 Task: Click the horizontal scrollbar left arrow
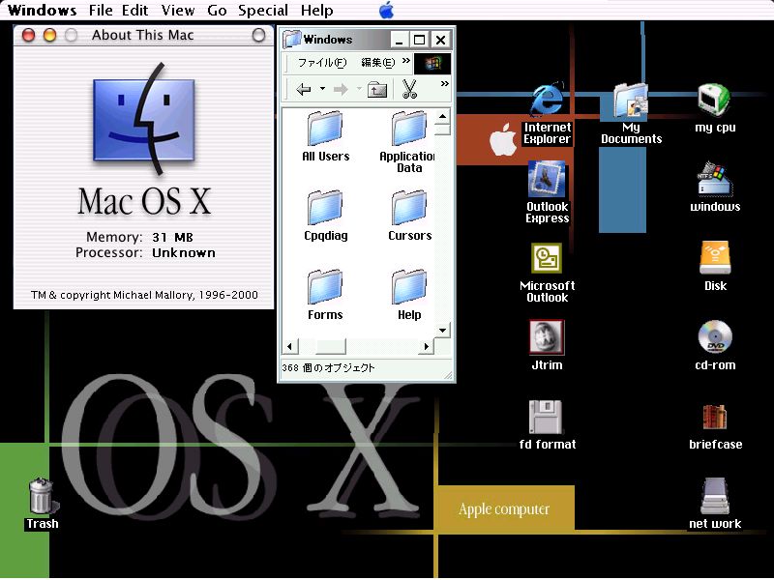(x=289, y=346)
